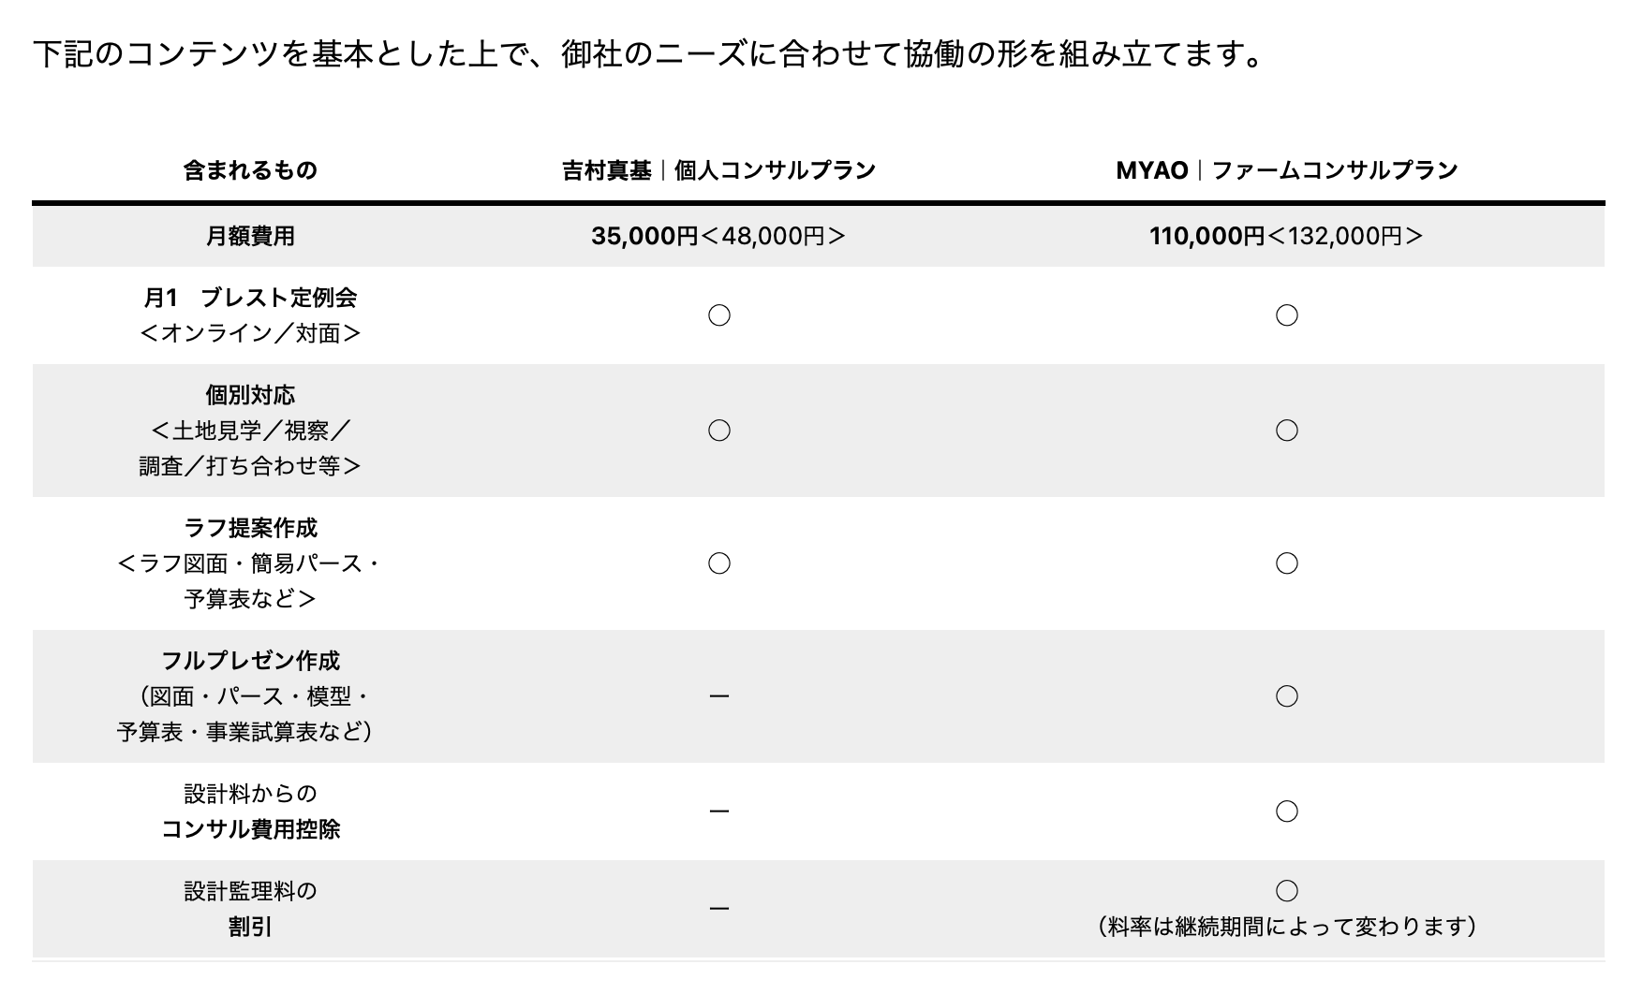Click the 個人コンサルプラン circle for ブレスト定例会
1643x994 pixels.
(x=718, y=315)
